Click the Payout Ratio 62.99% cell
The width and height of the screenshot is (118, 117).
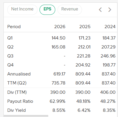point(58,101)
